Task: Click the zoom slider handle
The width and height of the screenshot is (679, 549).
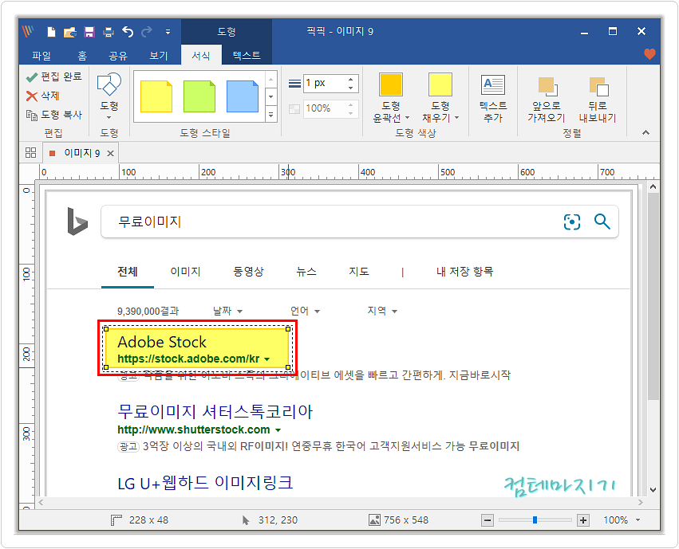Action: [x=535, y=520]
